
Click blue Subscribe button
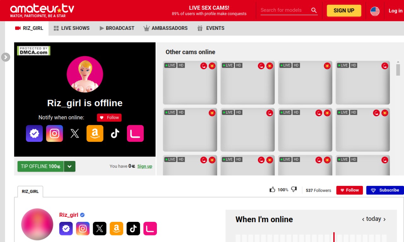[x=385, y=190]
